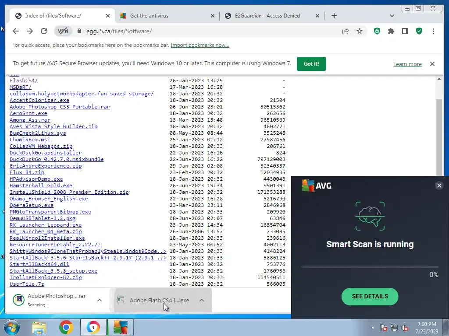Click the AVG logo in the popup
The image size is (449, 336).
[x=317, y=185]
